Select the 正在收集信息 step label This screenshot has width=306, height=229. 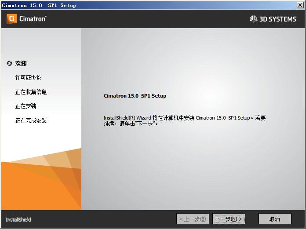pos(31,92)
